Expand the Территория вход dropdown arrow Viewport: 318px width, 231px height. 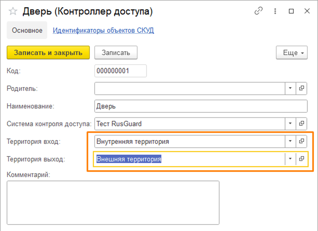[x=290, y=141]
